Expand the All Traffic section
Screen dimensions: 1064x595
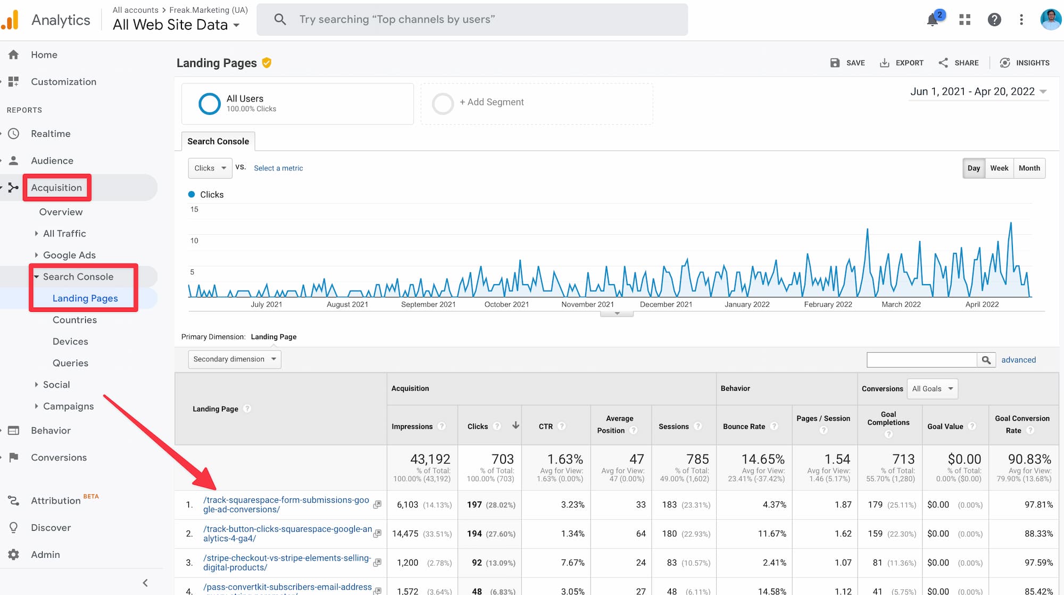[64, 234]
